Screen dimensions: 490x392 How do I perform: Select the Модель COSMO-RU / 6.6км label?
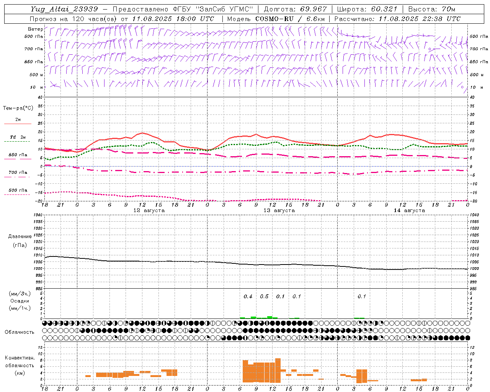click(276, 19)
